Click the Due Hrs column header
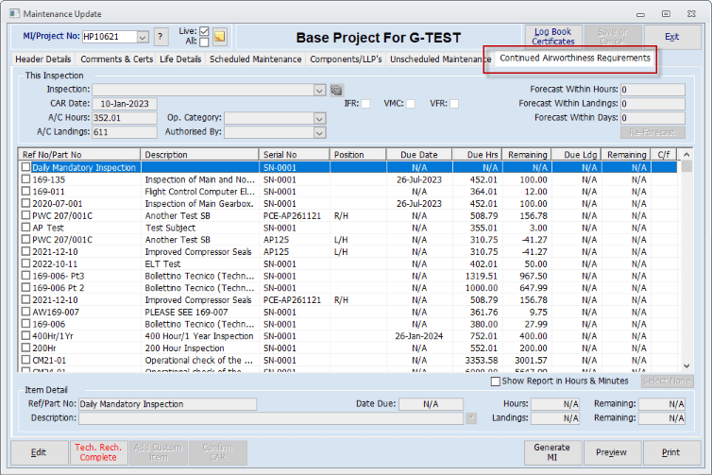Screen dimensions: 712x475 coord(477,155)
